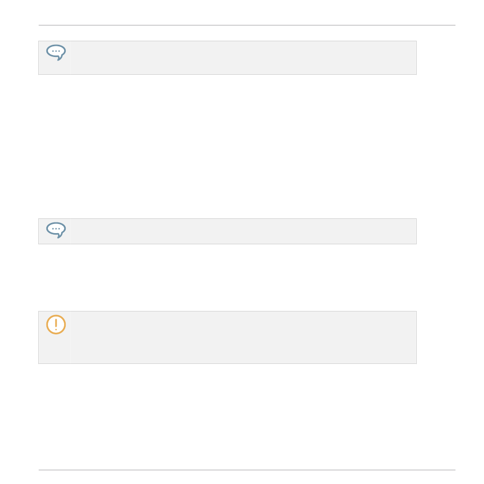This screenshot has height=484, width=484.
Task: Click the right end of the top note box
Action: [x=408, y=58]
